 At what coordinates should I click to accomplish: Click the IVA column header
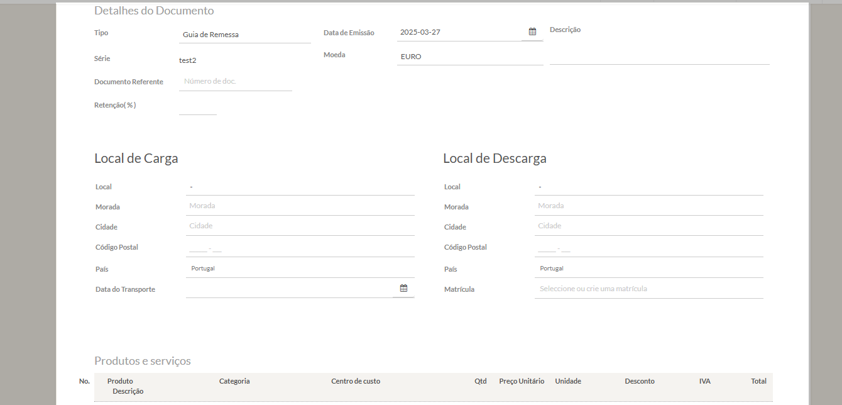(705, 381)
